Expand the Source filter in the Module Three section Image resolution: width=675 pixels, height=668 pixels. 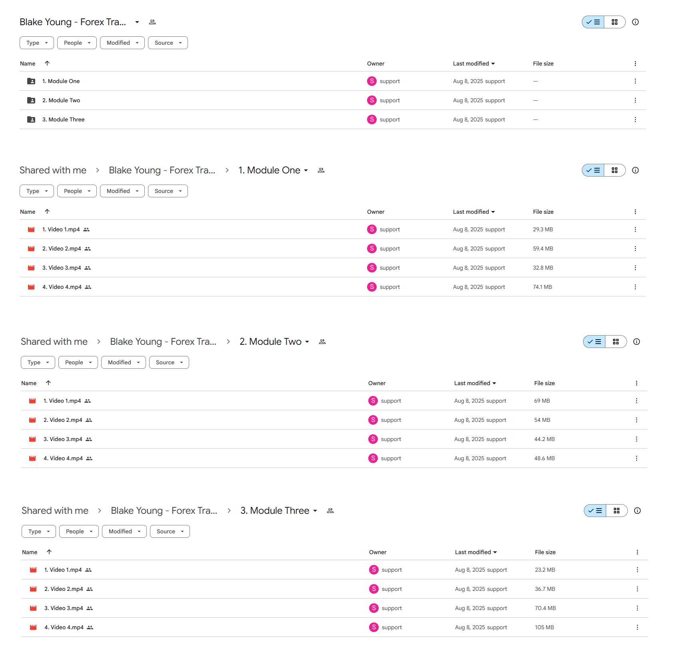tap(170, 531)
